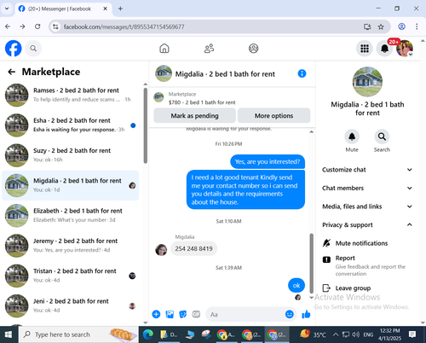Click Report conversation option
Screen dimensions: 426x343
(x=367, y=265)
